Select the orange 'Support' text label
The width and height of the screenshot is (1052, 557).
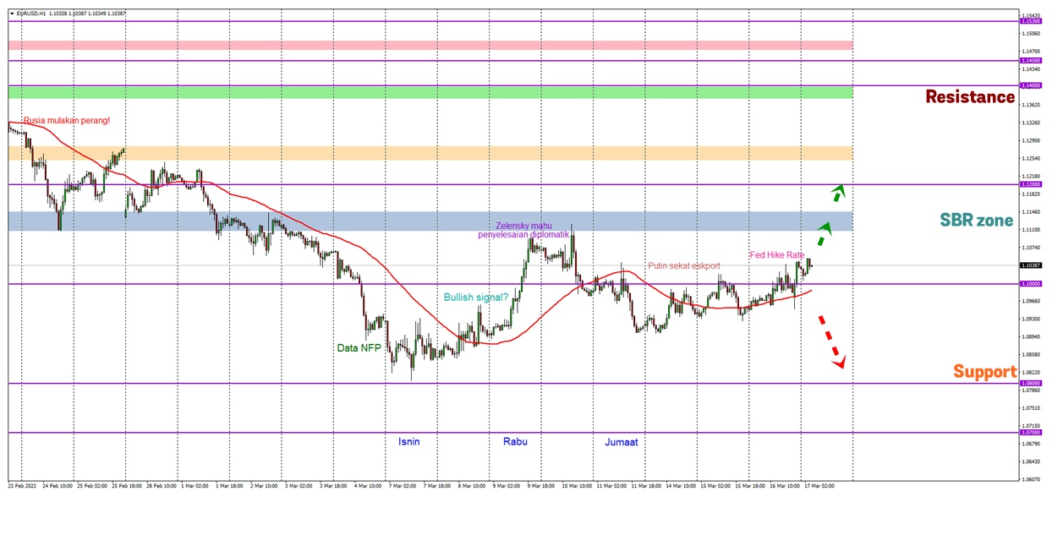pos(984,372)
